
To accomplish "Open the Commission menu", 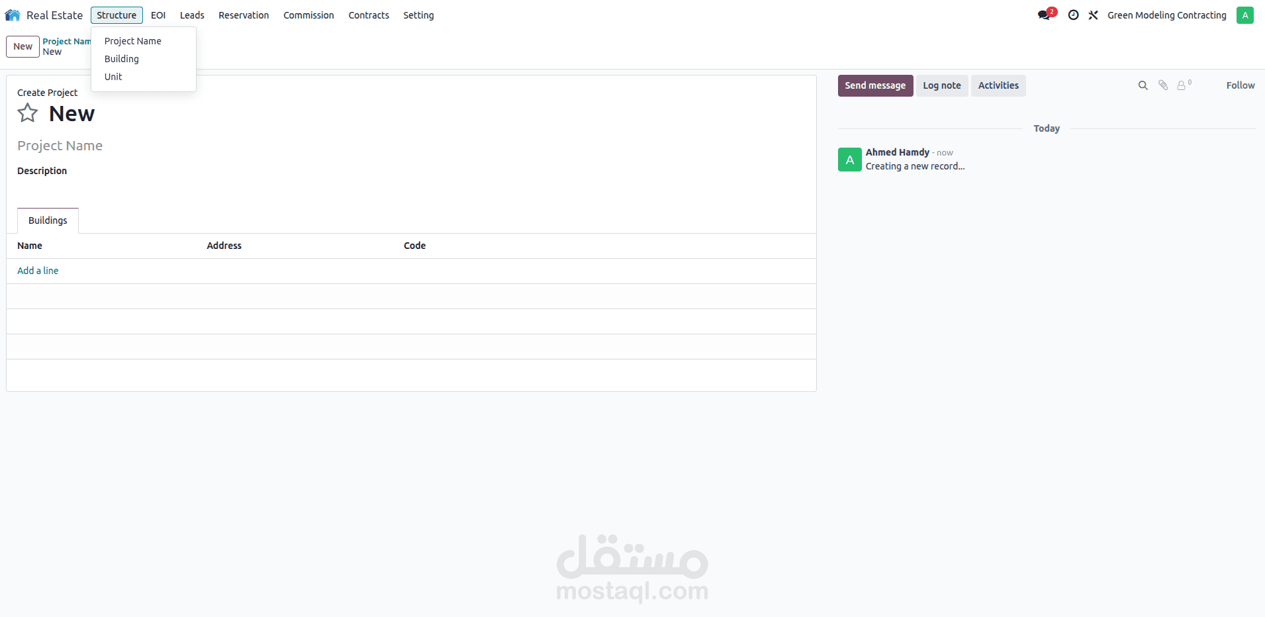I will [x=308, y=15].
